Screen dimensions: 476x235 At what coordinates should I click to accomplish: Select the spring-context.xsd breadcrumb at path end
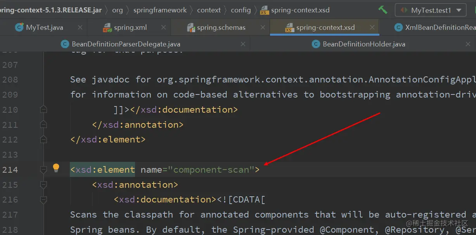[x=295, y=10]
